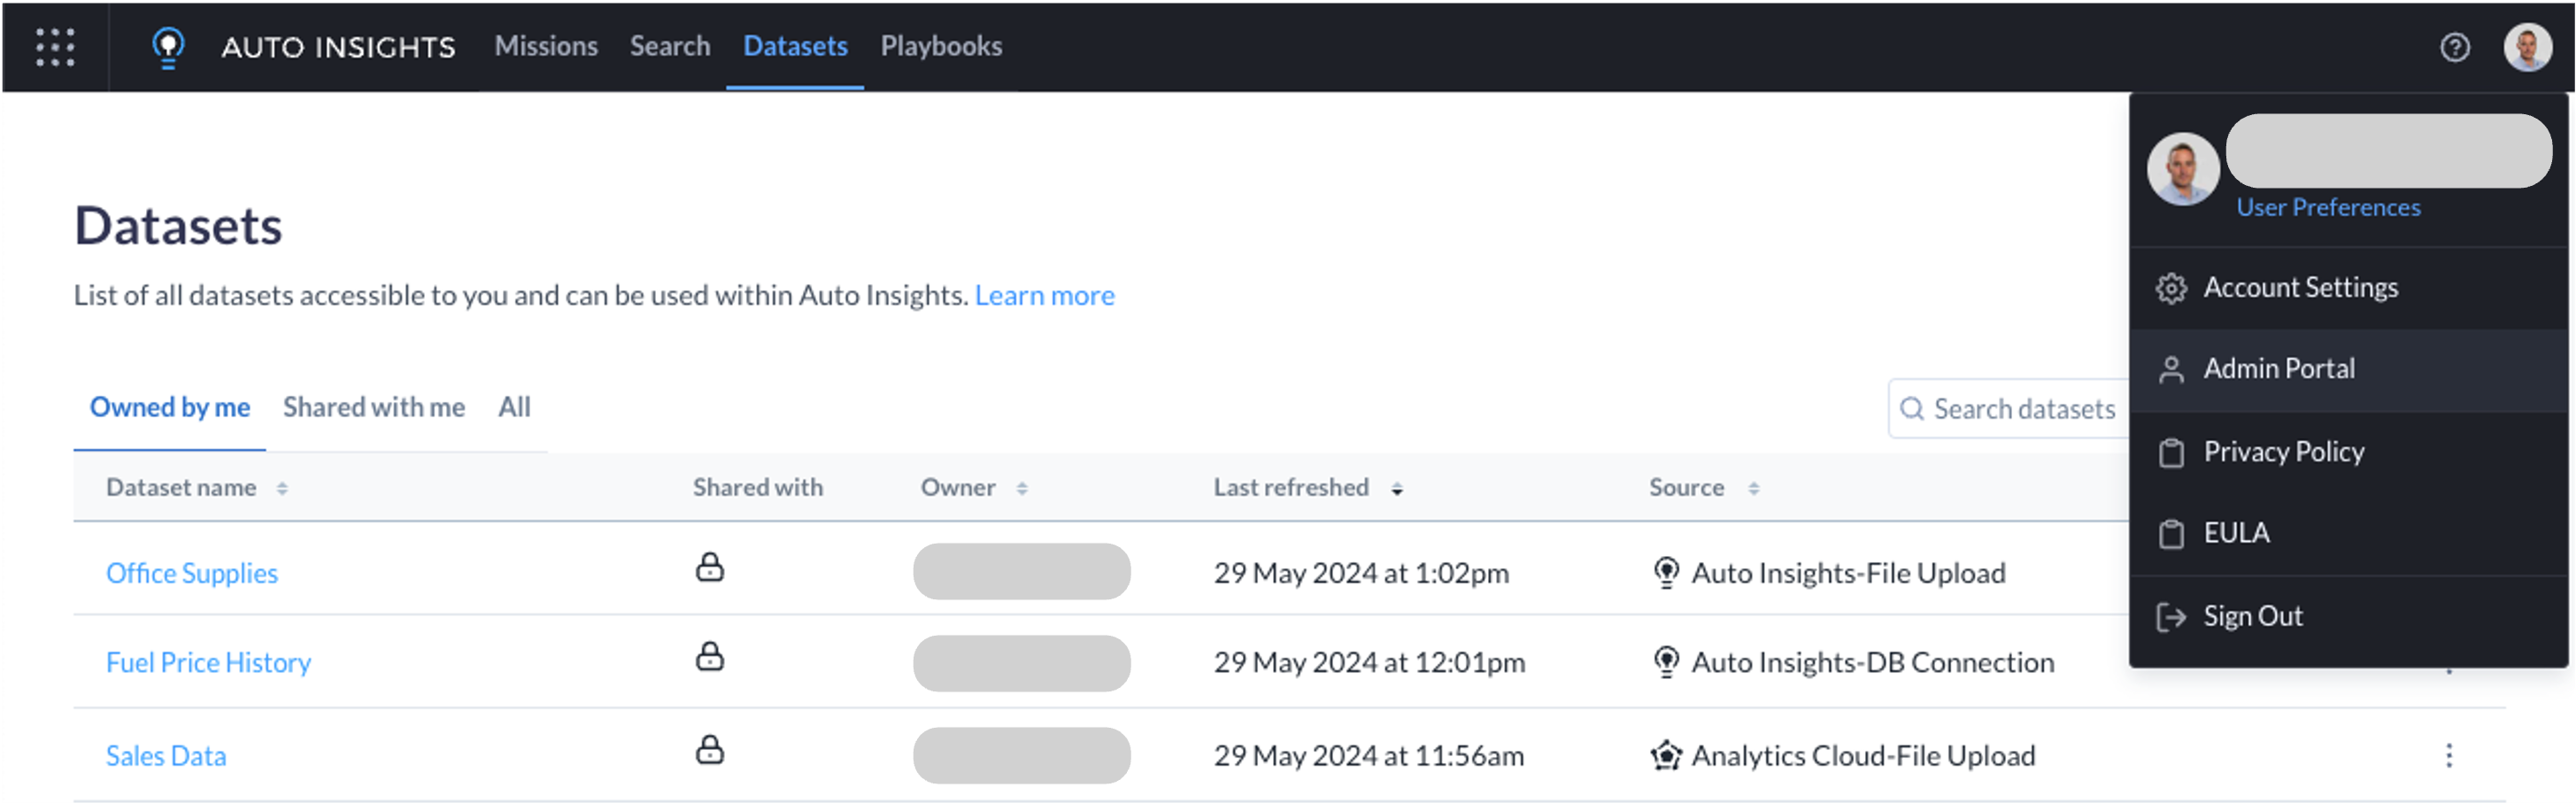
Task: Click the Auto Insights lightbulb logo
Action: click(x=168, y=47)
